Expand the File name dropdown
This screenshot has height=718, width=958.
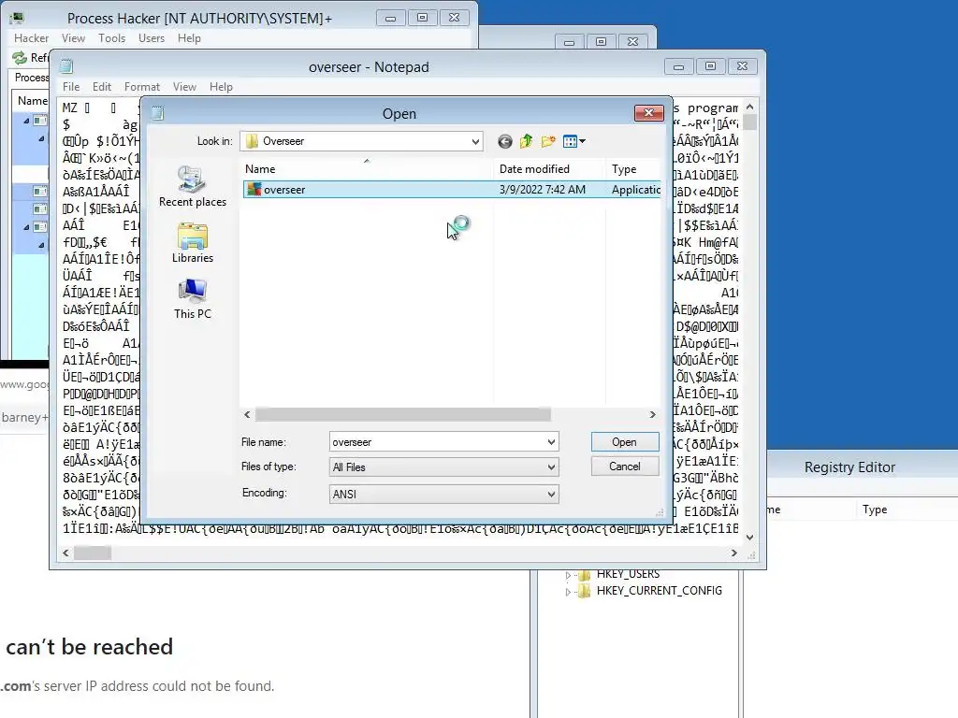[551, 442]
